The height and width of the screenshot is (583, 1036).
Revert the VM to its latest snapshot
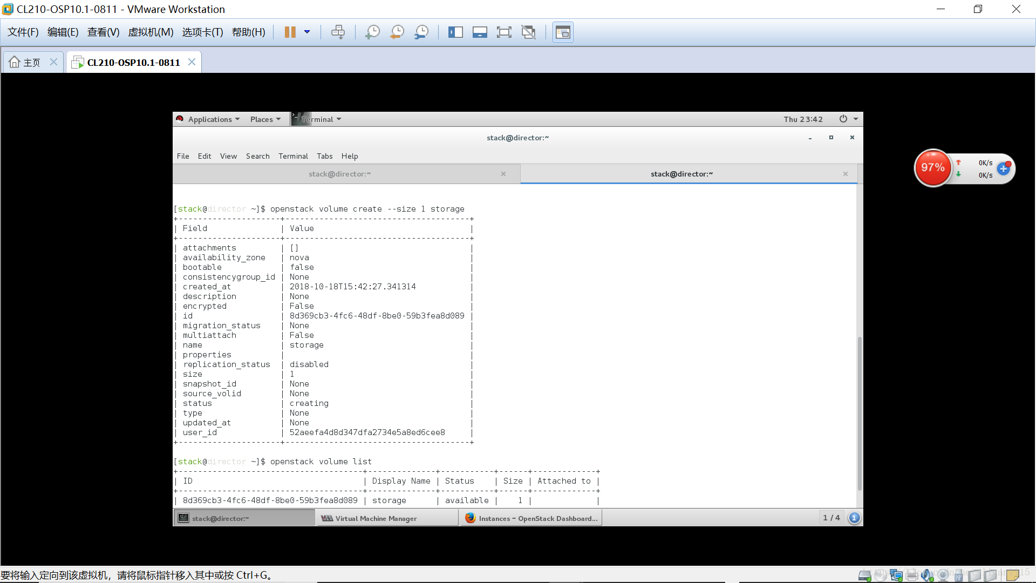(397, 32)
